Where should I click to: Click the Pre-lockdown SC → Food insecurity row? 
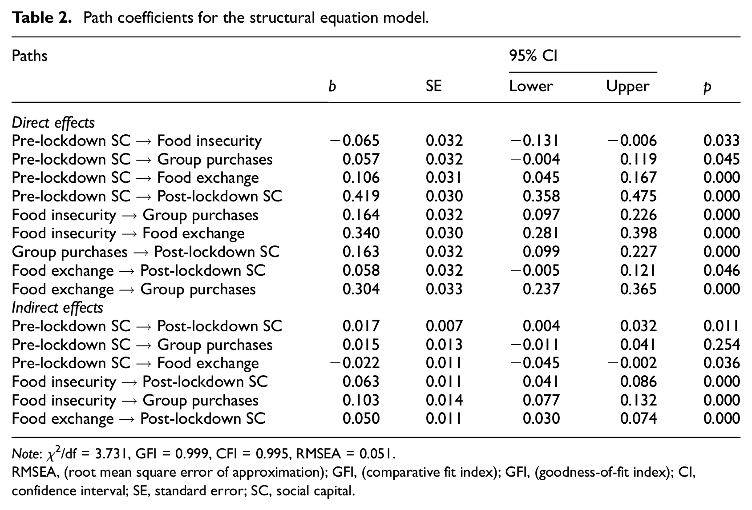376,141
